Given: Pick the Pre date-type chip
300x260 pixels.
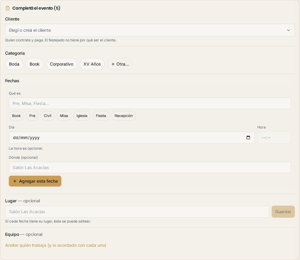Looking at the screenshot, I should (x=32, y=116).
